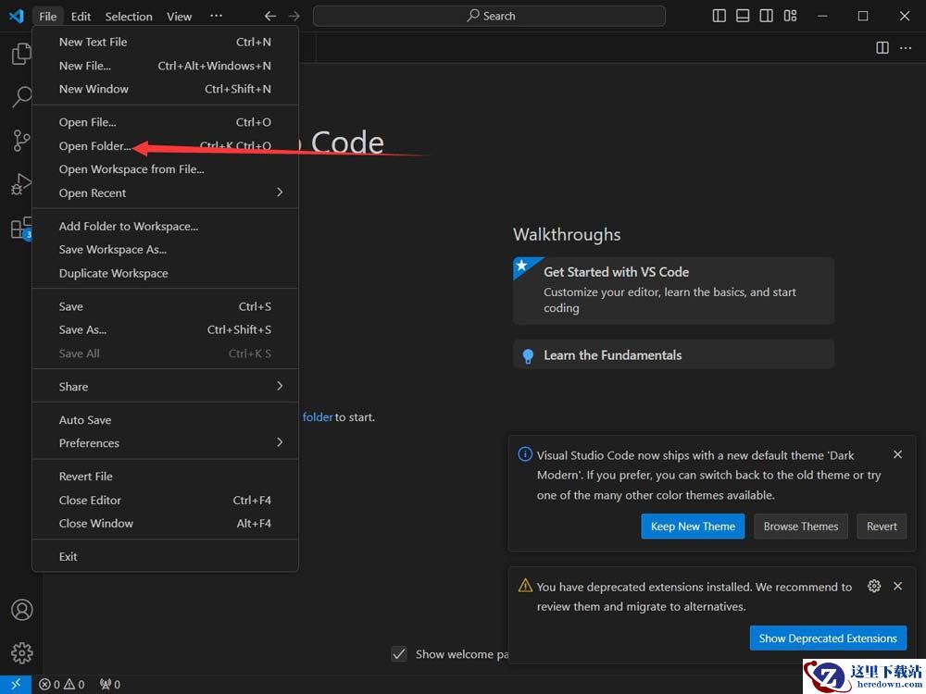This screenshot has height=694, width=926.
Task: Choose Save Workspace As...
Action: (x=166, y=250)
